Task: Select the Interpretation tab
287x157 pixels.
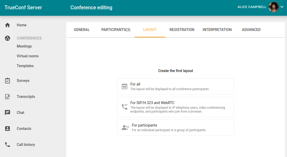Action: click(x=217, y=30)
